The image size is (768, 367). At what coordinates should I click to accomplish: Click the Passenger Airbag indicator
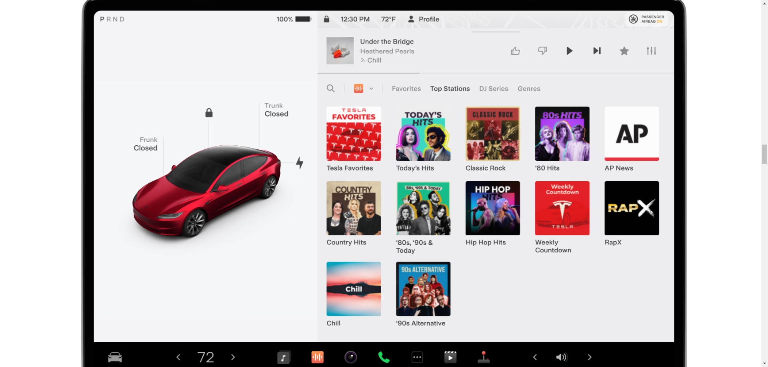[646, 19]
